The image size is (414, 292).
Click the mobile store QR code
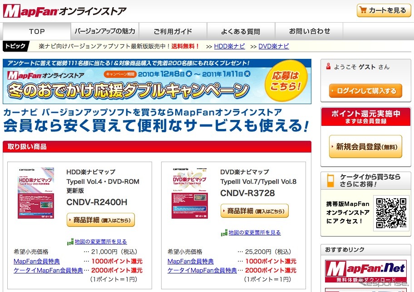coord(391,213)
